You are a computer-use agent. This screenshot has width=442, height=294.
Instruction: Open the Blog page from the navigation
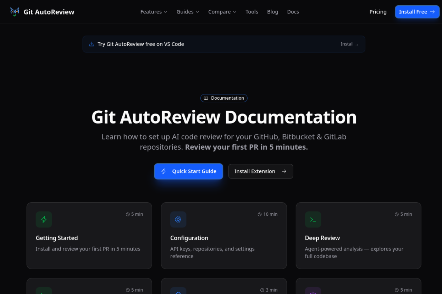(272, 11)
